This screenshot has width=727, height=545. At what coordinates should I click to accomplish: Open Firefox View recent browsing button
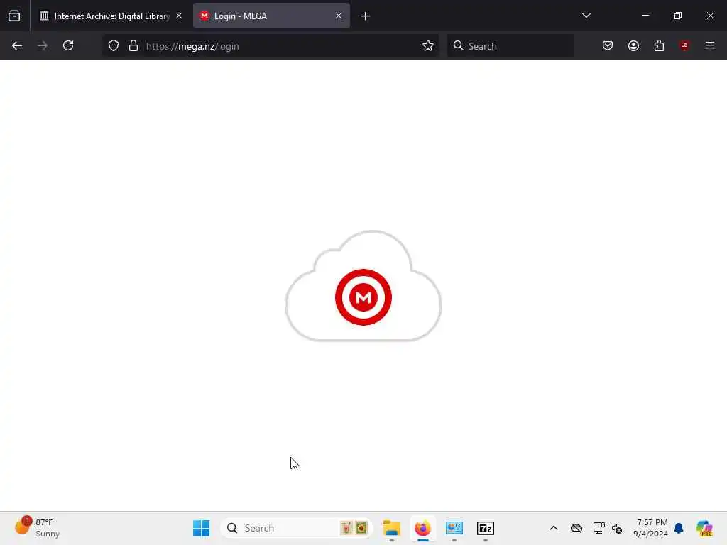(14, 16)
